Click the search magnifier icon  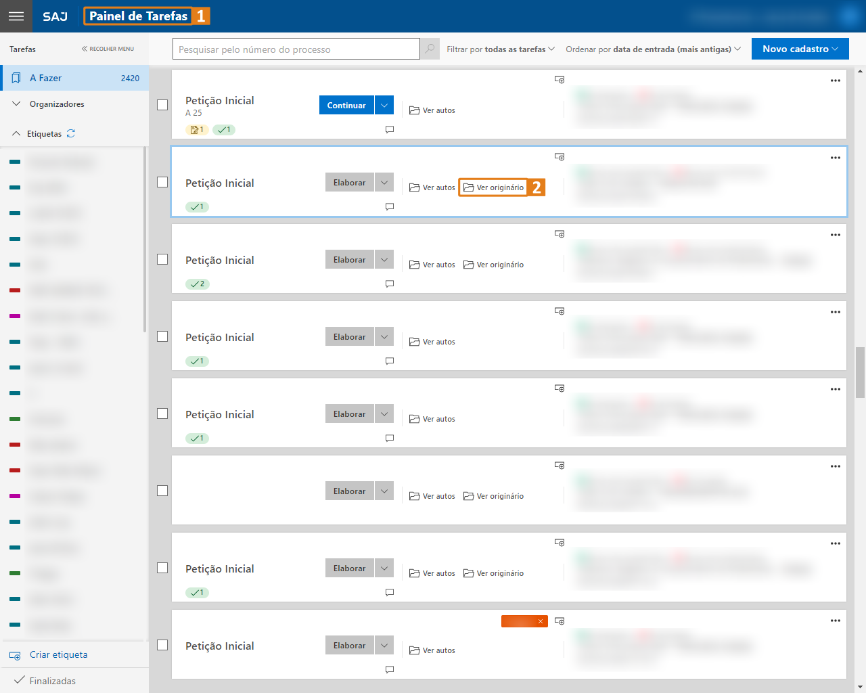[x=430, y=49]
